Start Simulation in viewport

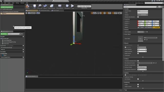coord(67,6)
